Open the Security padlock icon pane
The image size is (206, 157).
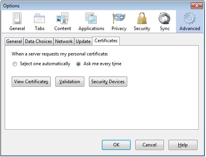142,22
